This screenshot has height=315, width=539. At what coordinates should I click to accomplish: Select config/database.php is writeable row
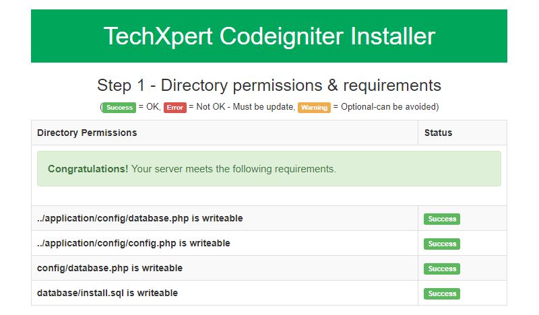point(110,268)
